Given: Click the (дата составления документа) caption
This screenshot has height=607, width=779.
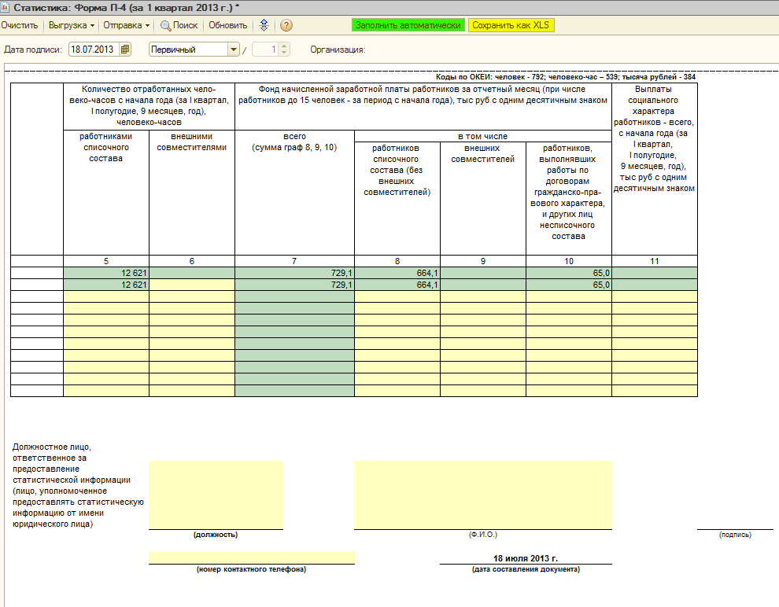Looking at the screenshot, I should click(526, 569).
